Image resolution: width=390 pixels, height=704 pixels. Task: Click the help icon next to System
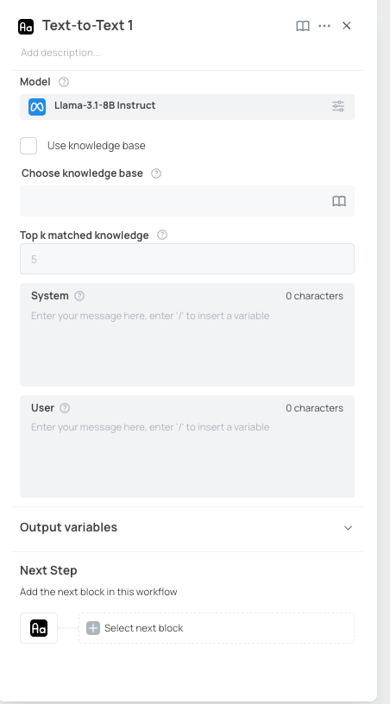[x=79, y=296]
